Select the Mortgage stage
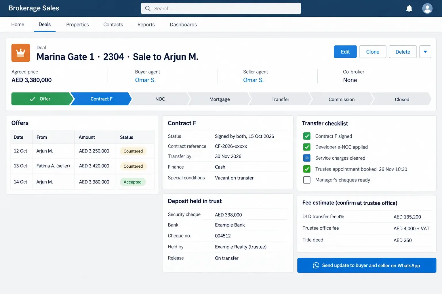 click(x=220, y=99)
